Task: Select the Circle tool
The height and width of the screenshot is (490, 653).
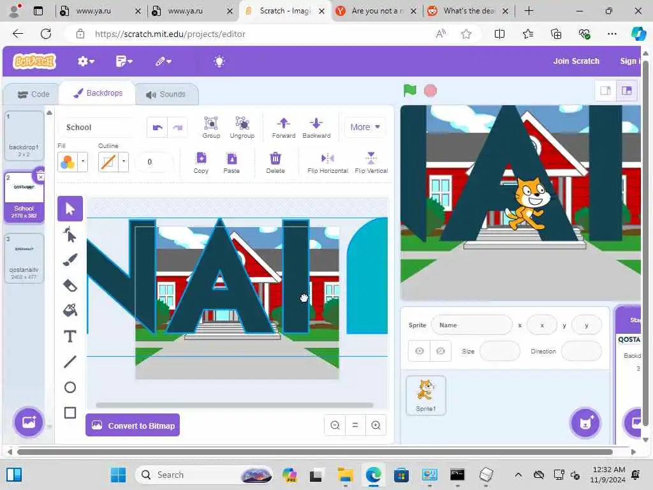Action: click(x=70, y=387)
